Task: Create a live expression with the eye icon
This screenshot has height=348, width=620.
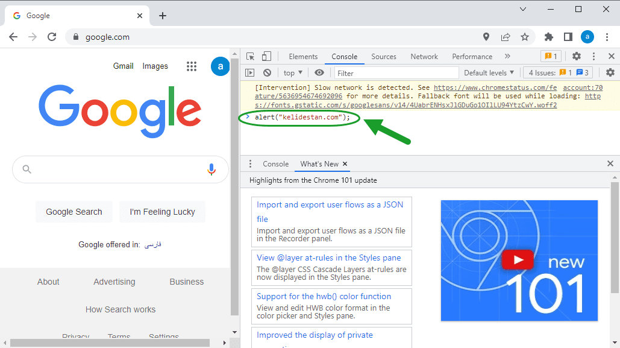Action: coord(319,73)
